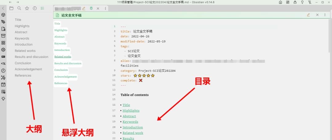Click the Table of contents heading
Image resolution: width=332 pixels, height=140 pixels.
pos(134,95)
